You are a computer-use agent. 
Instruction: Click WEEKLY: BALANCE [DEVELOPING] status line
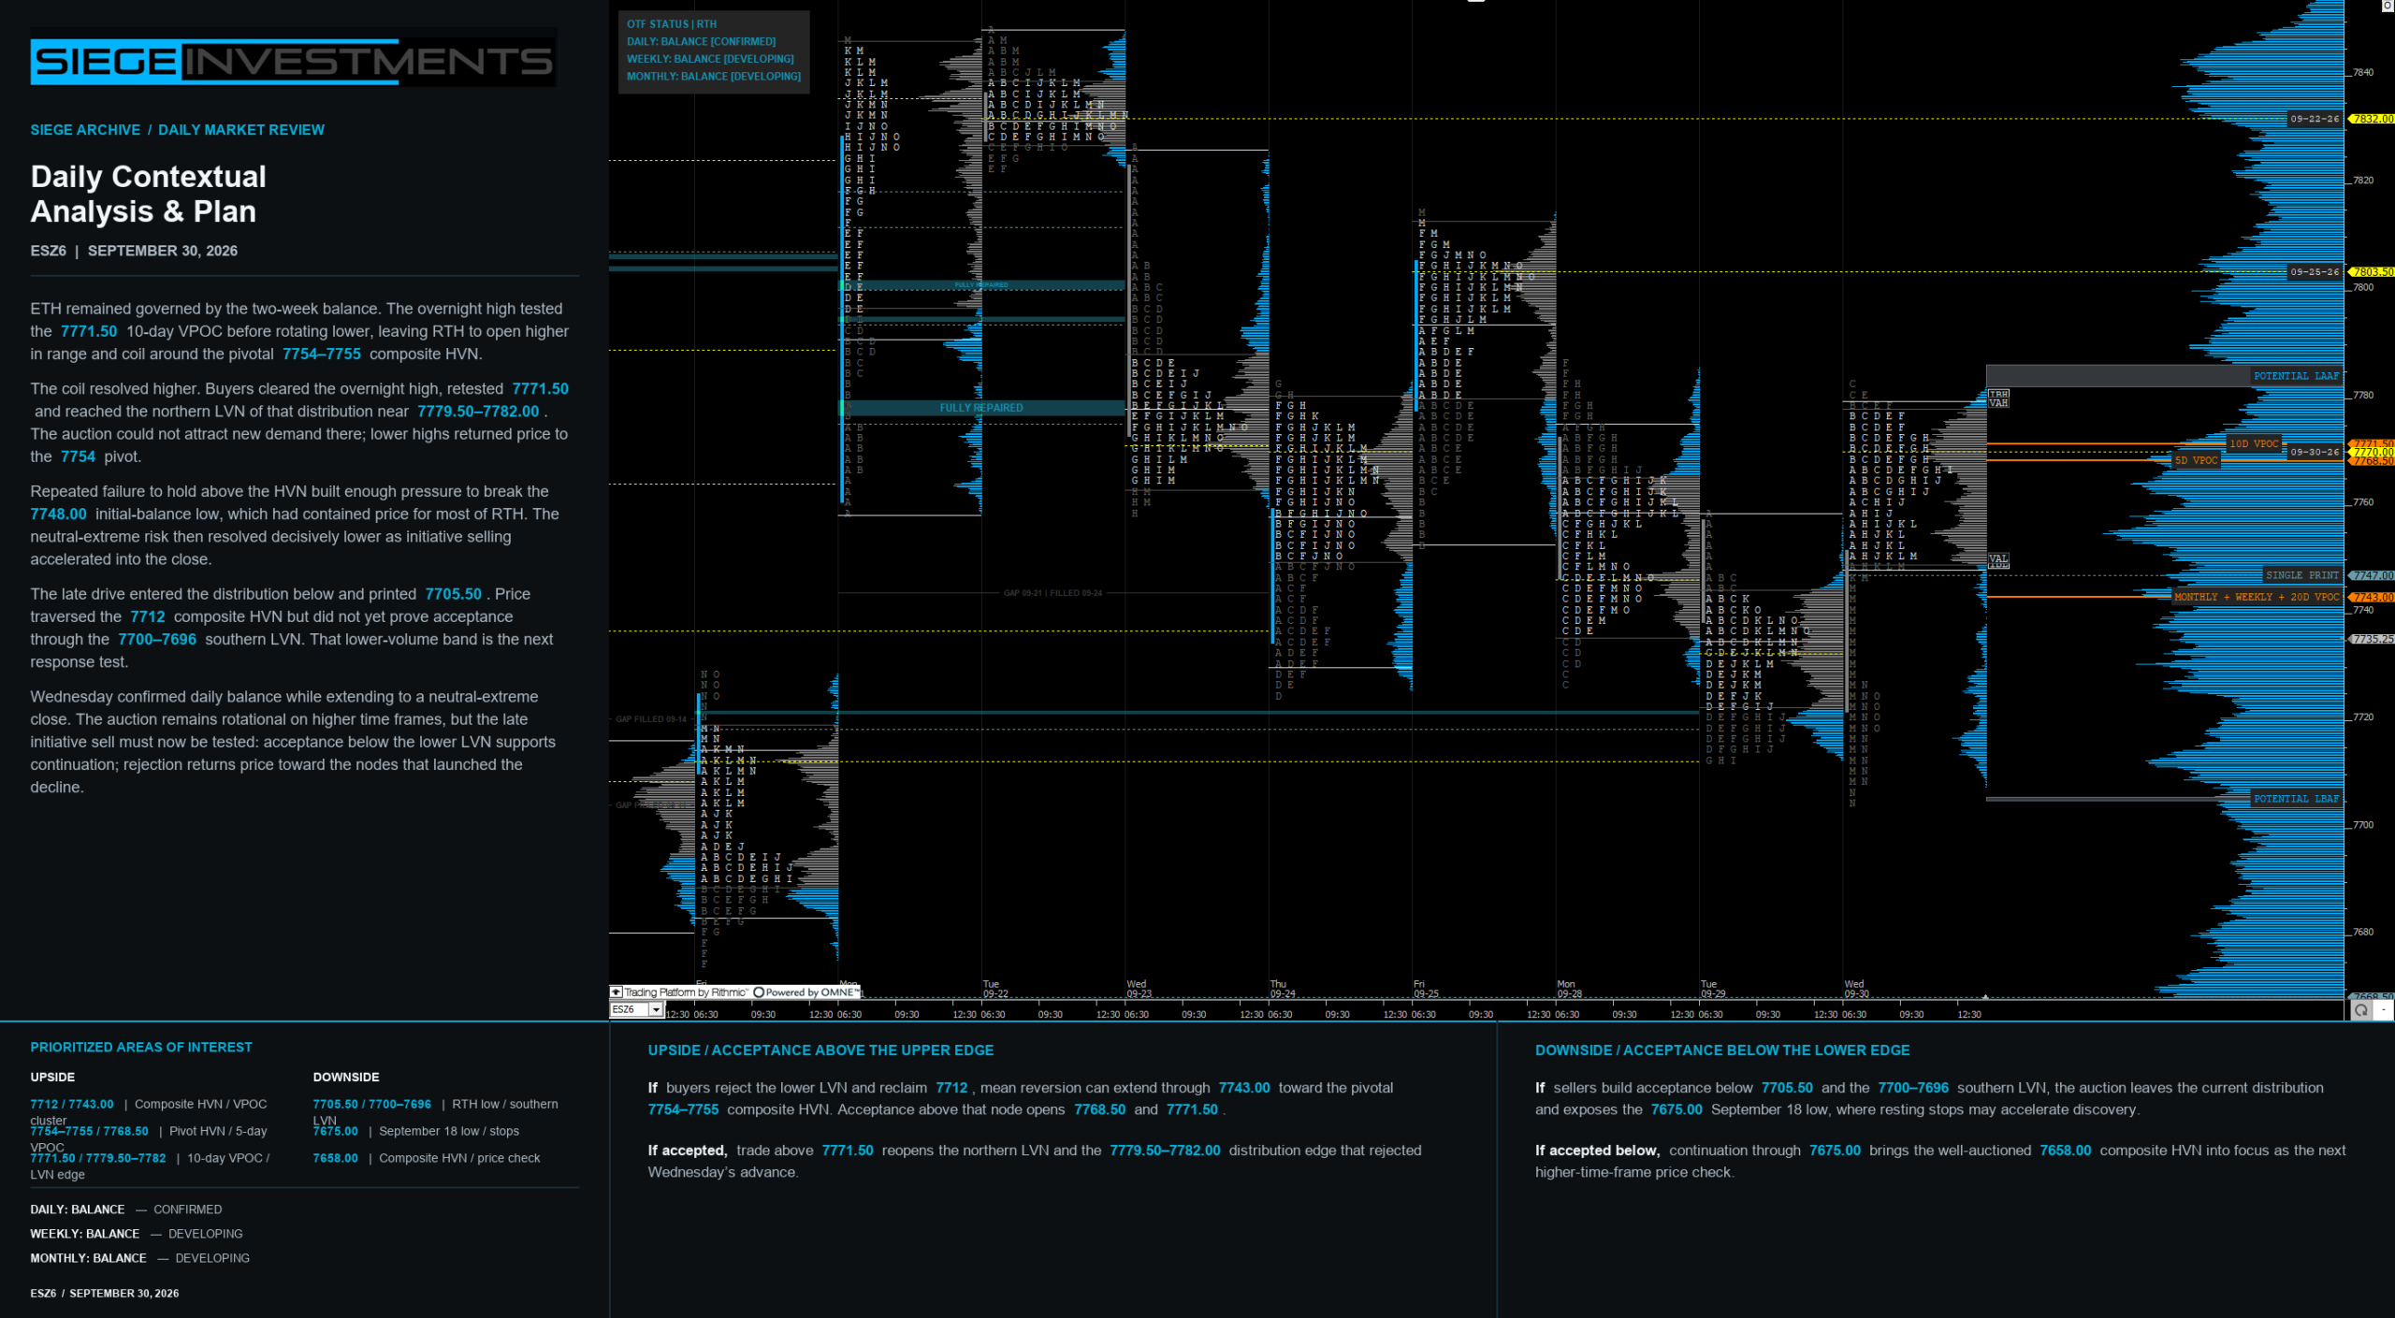pyautogui.click(x=710, y=59)
